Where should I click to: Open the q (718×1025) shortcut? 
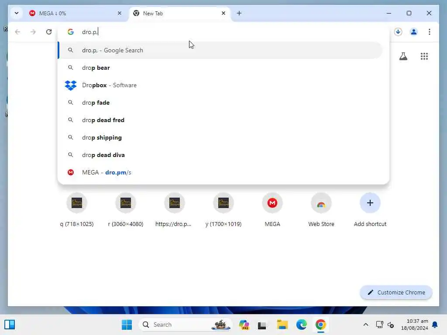(77, 210)
